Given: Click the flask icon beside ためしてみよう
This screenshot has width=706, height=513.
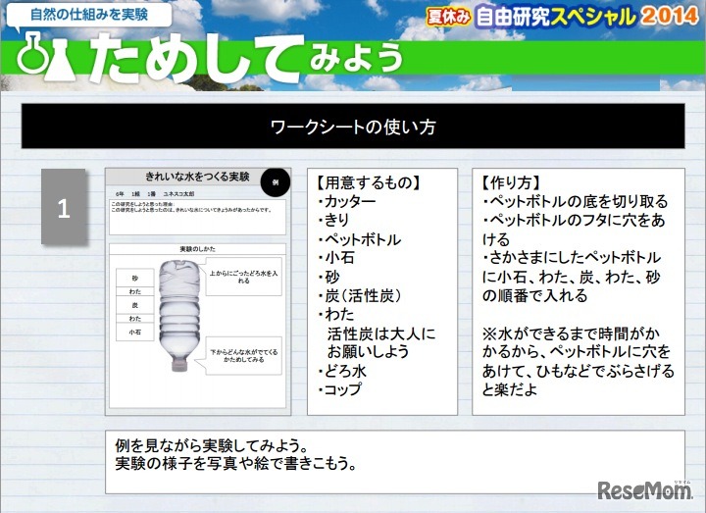Looking at the screenshot, I should (46, 58).
